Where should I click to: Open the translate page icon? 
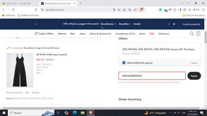pos(130,10)
